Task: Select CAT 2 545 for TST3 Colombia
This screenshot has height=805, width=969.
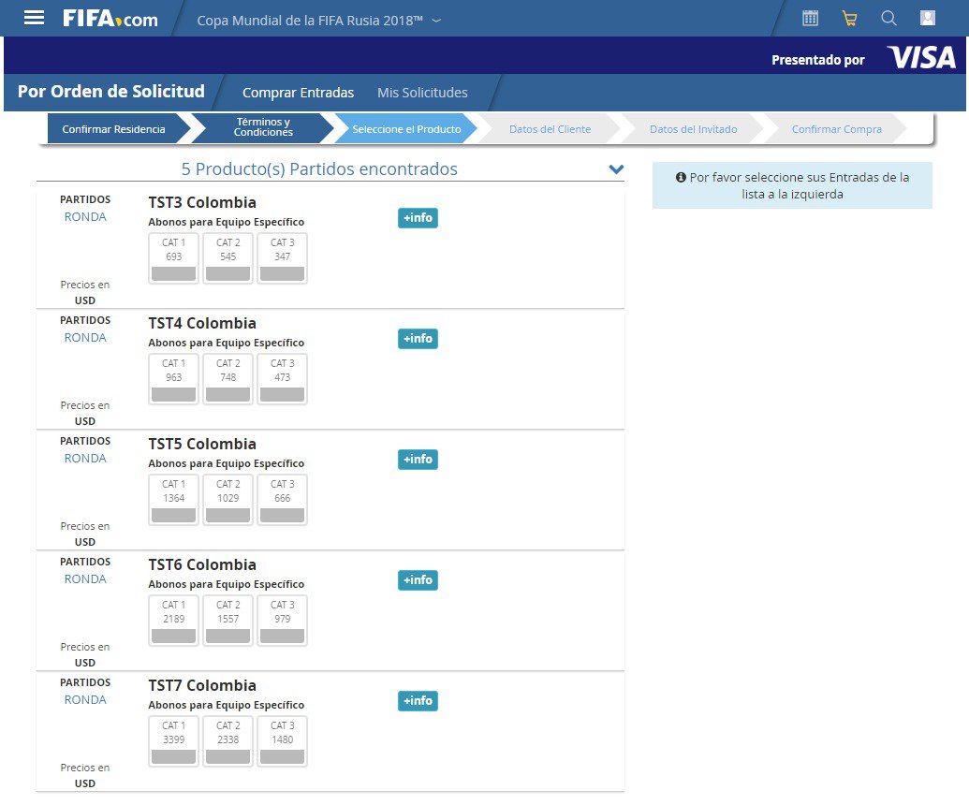Action: coord(228,258)
